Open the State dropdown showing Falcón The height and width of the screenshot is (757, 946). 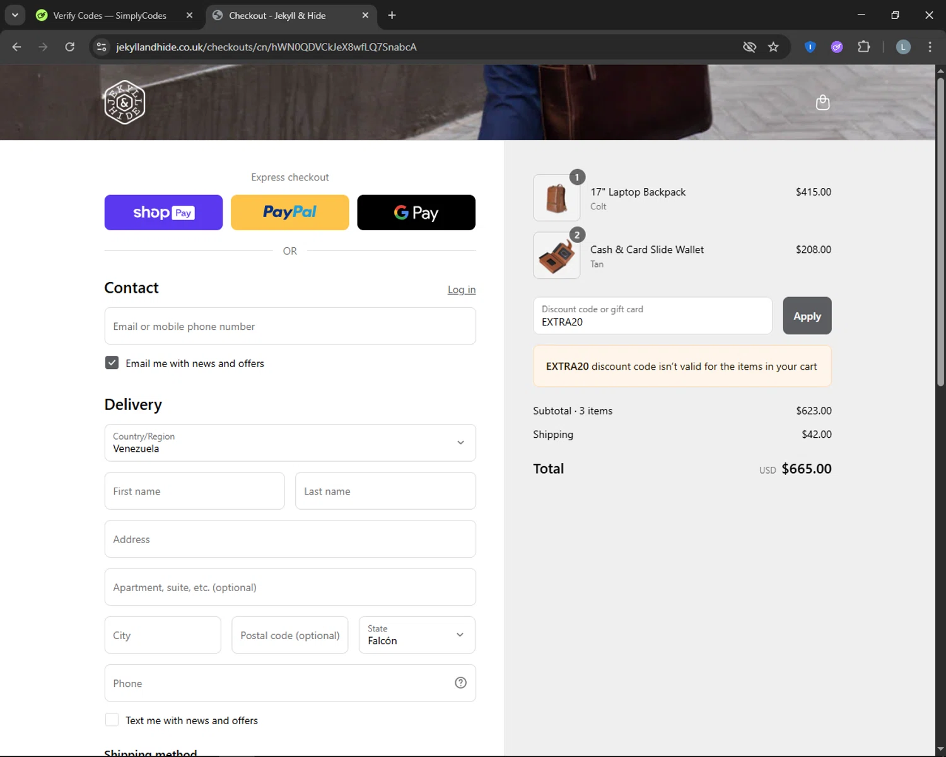click(x=417, y=635)
